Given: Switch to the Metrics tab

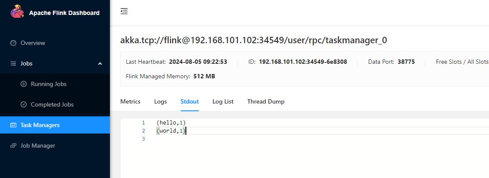Looking at the screenshot, I should click(x=131, y=101).
